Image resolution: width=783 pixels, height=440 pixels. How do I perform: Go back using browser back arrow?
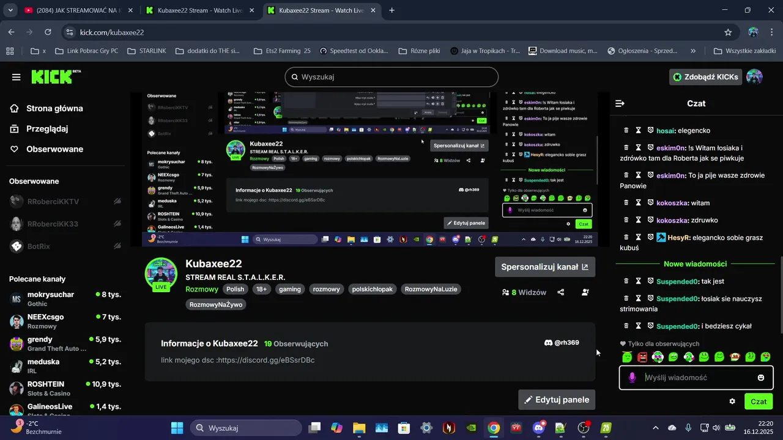pos(11,32)
